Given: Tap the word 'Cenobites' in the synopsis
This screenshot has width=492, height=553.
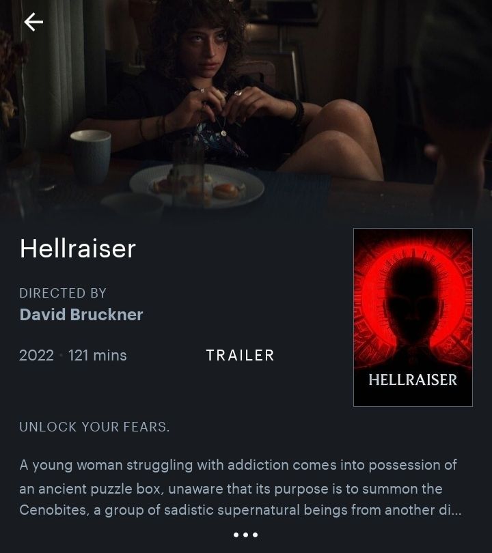Looking at the screenshot, I should click(55, 510).
